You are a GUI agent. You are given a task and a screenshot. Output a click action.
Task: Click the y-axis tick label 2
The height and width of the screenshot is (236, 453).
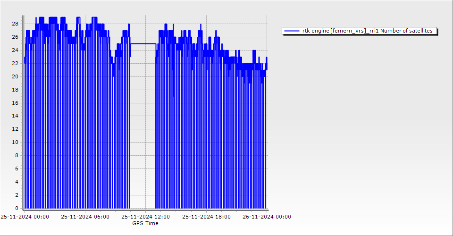click(x=17, y=195)
